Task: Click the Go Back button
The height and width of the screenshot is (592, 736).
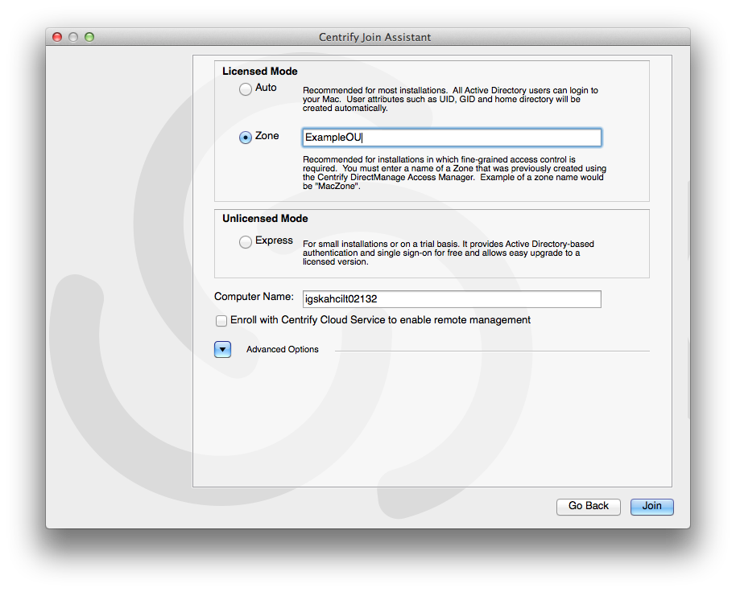Action: point(588,506)
